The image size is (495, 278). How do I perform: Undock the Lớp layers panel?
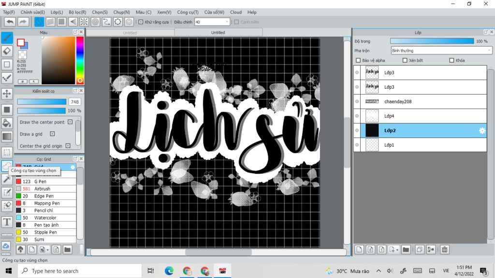tap(485, 32)
